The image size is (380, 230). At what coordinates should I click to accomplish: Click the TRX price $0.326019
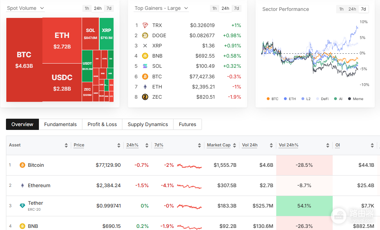202,25
